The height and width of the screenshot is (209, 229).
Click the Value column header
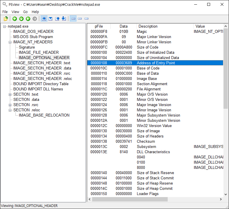[x=208, y=26]
